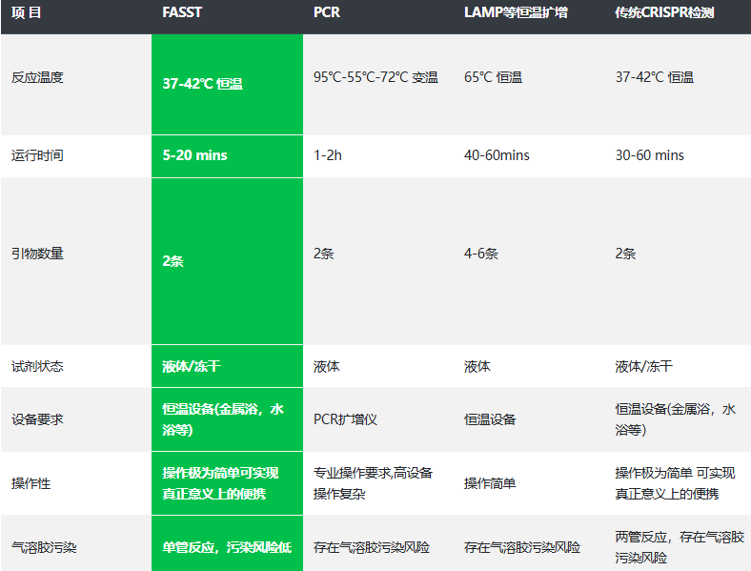Click the '单管反应，污染风险低' green cell

[x=227, y=543]
